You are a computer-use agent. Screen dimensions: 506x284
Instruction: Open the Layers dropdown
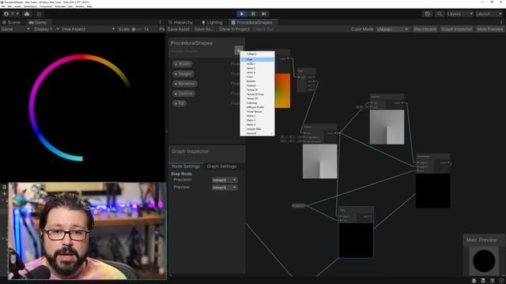[459, 14]
